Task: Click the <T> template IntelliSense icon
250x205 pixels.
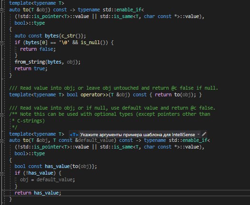Action: point(74,135)
